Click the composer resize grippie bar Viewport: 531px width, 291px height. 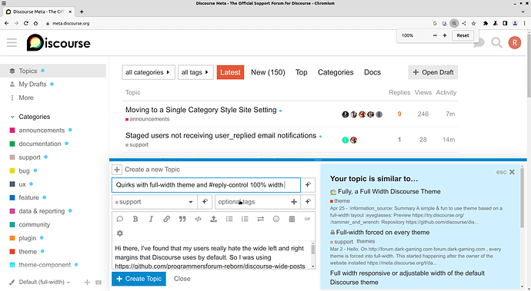pyautogui.click(x=318, y=160)
